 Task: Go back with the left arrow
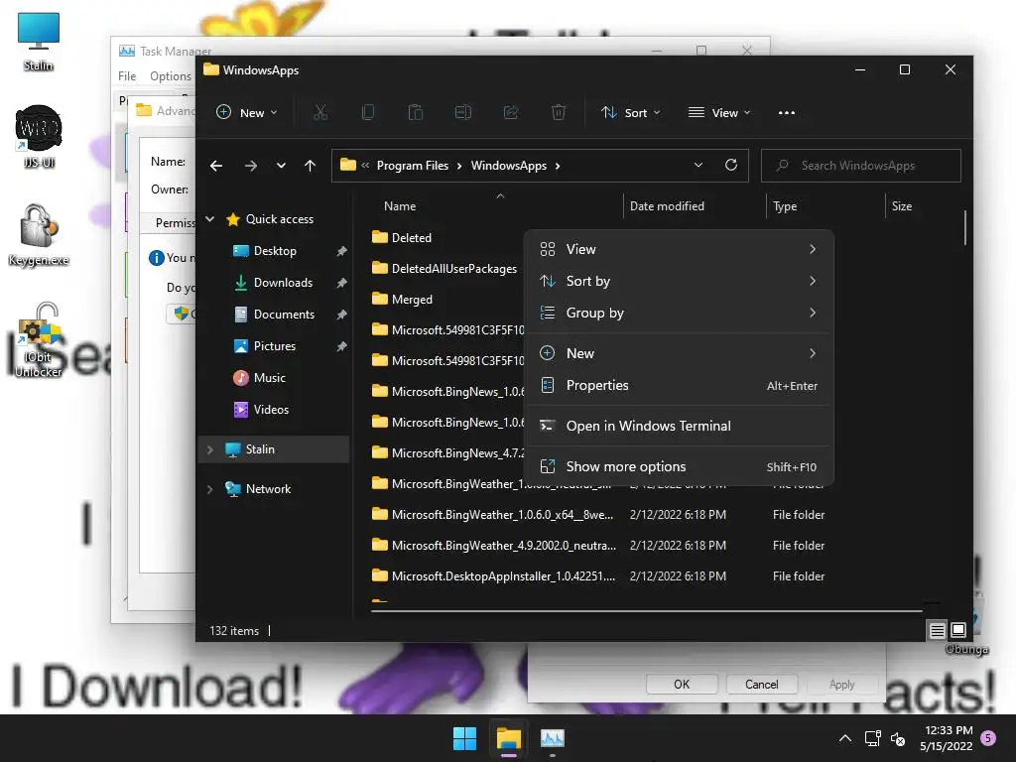216,166
